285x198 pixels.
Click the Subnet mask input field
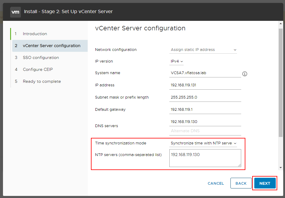pos(205,97)
